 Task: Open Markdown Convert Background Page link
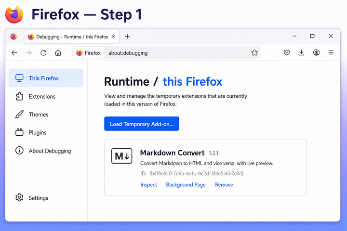pyautogui.click(x=186, y=185)
